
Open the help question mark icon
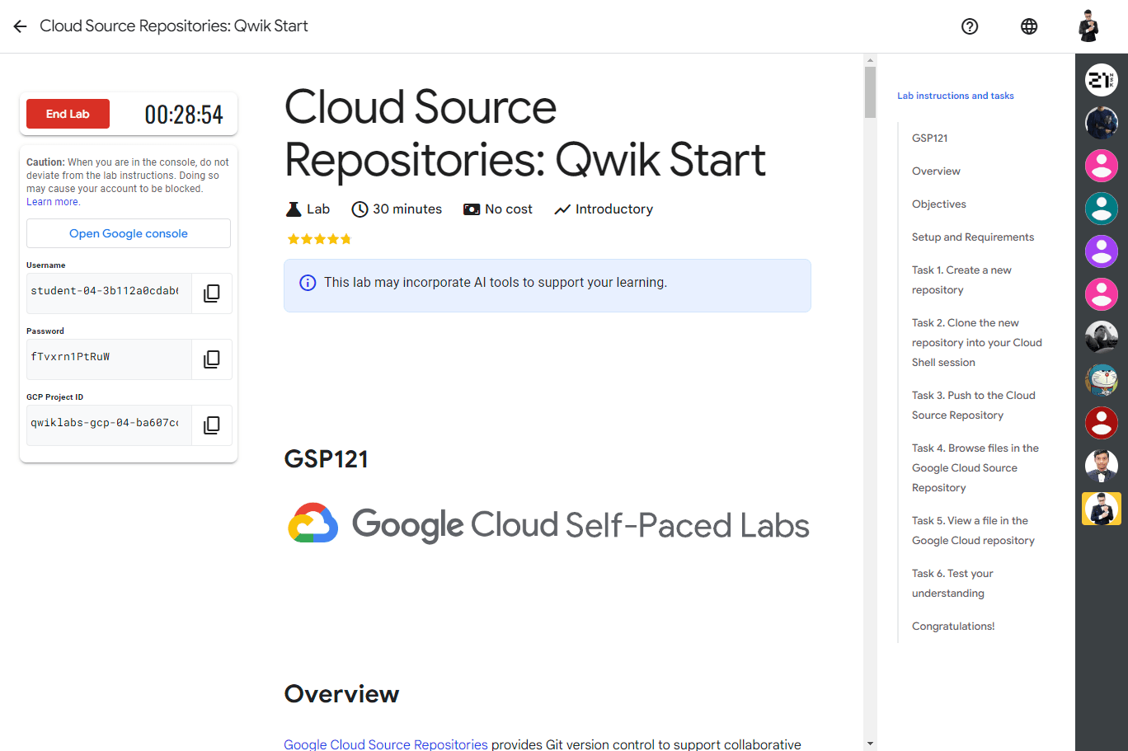[970, 26]
